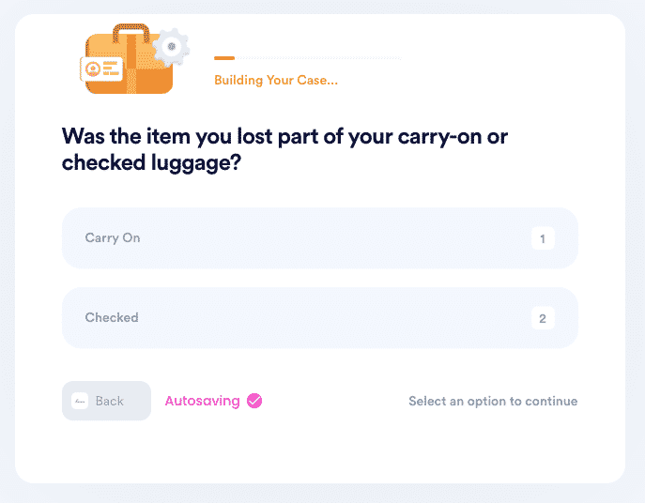The image size is (645, 503).
Task: Click the gray gear icon on the suitcase
Action: click(x=171, y=47)
